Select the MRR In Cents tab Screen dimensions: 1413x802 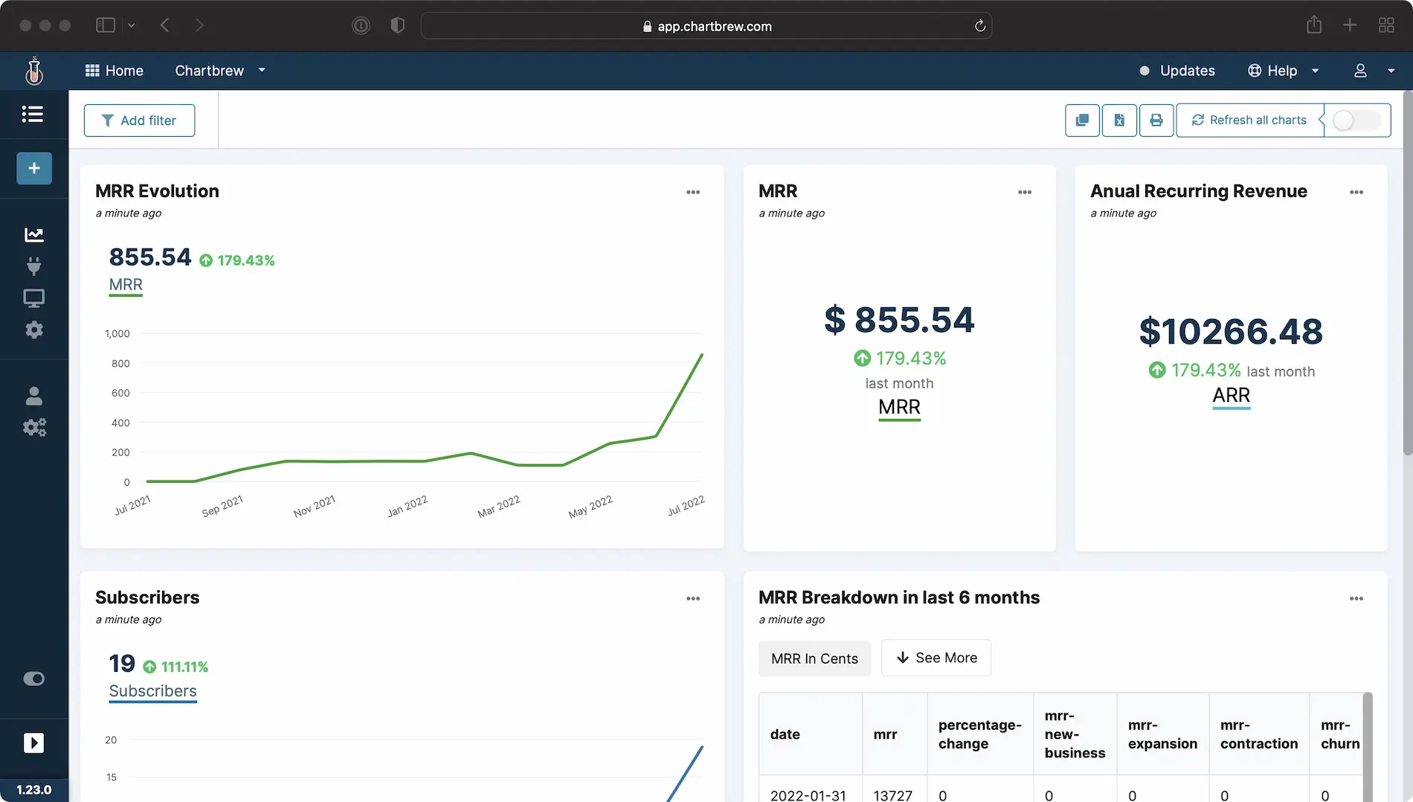click(x=814, y=658)
